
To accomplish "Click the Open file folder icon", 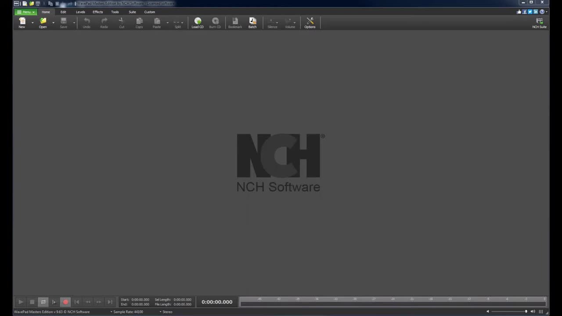I will tap(43, 23).
